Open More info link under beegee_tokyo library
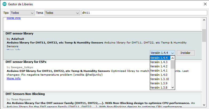The image size is (209, 109). [x=14, y=79]
